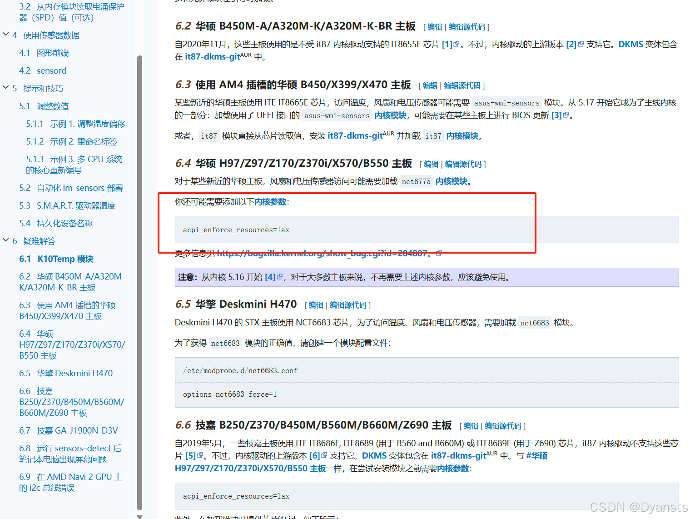Jump to 5.4 持久化设备名称
This screenshot has width=690, height=519.
click(x=56, y=224)
